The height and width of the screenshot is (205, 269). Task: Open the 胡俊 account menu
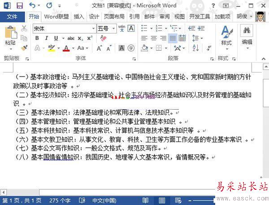point(244,17)
